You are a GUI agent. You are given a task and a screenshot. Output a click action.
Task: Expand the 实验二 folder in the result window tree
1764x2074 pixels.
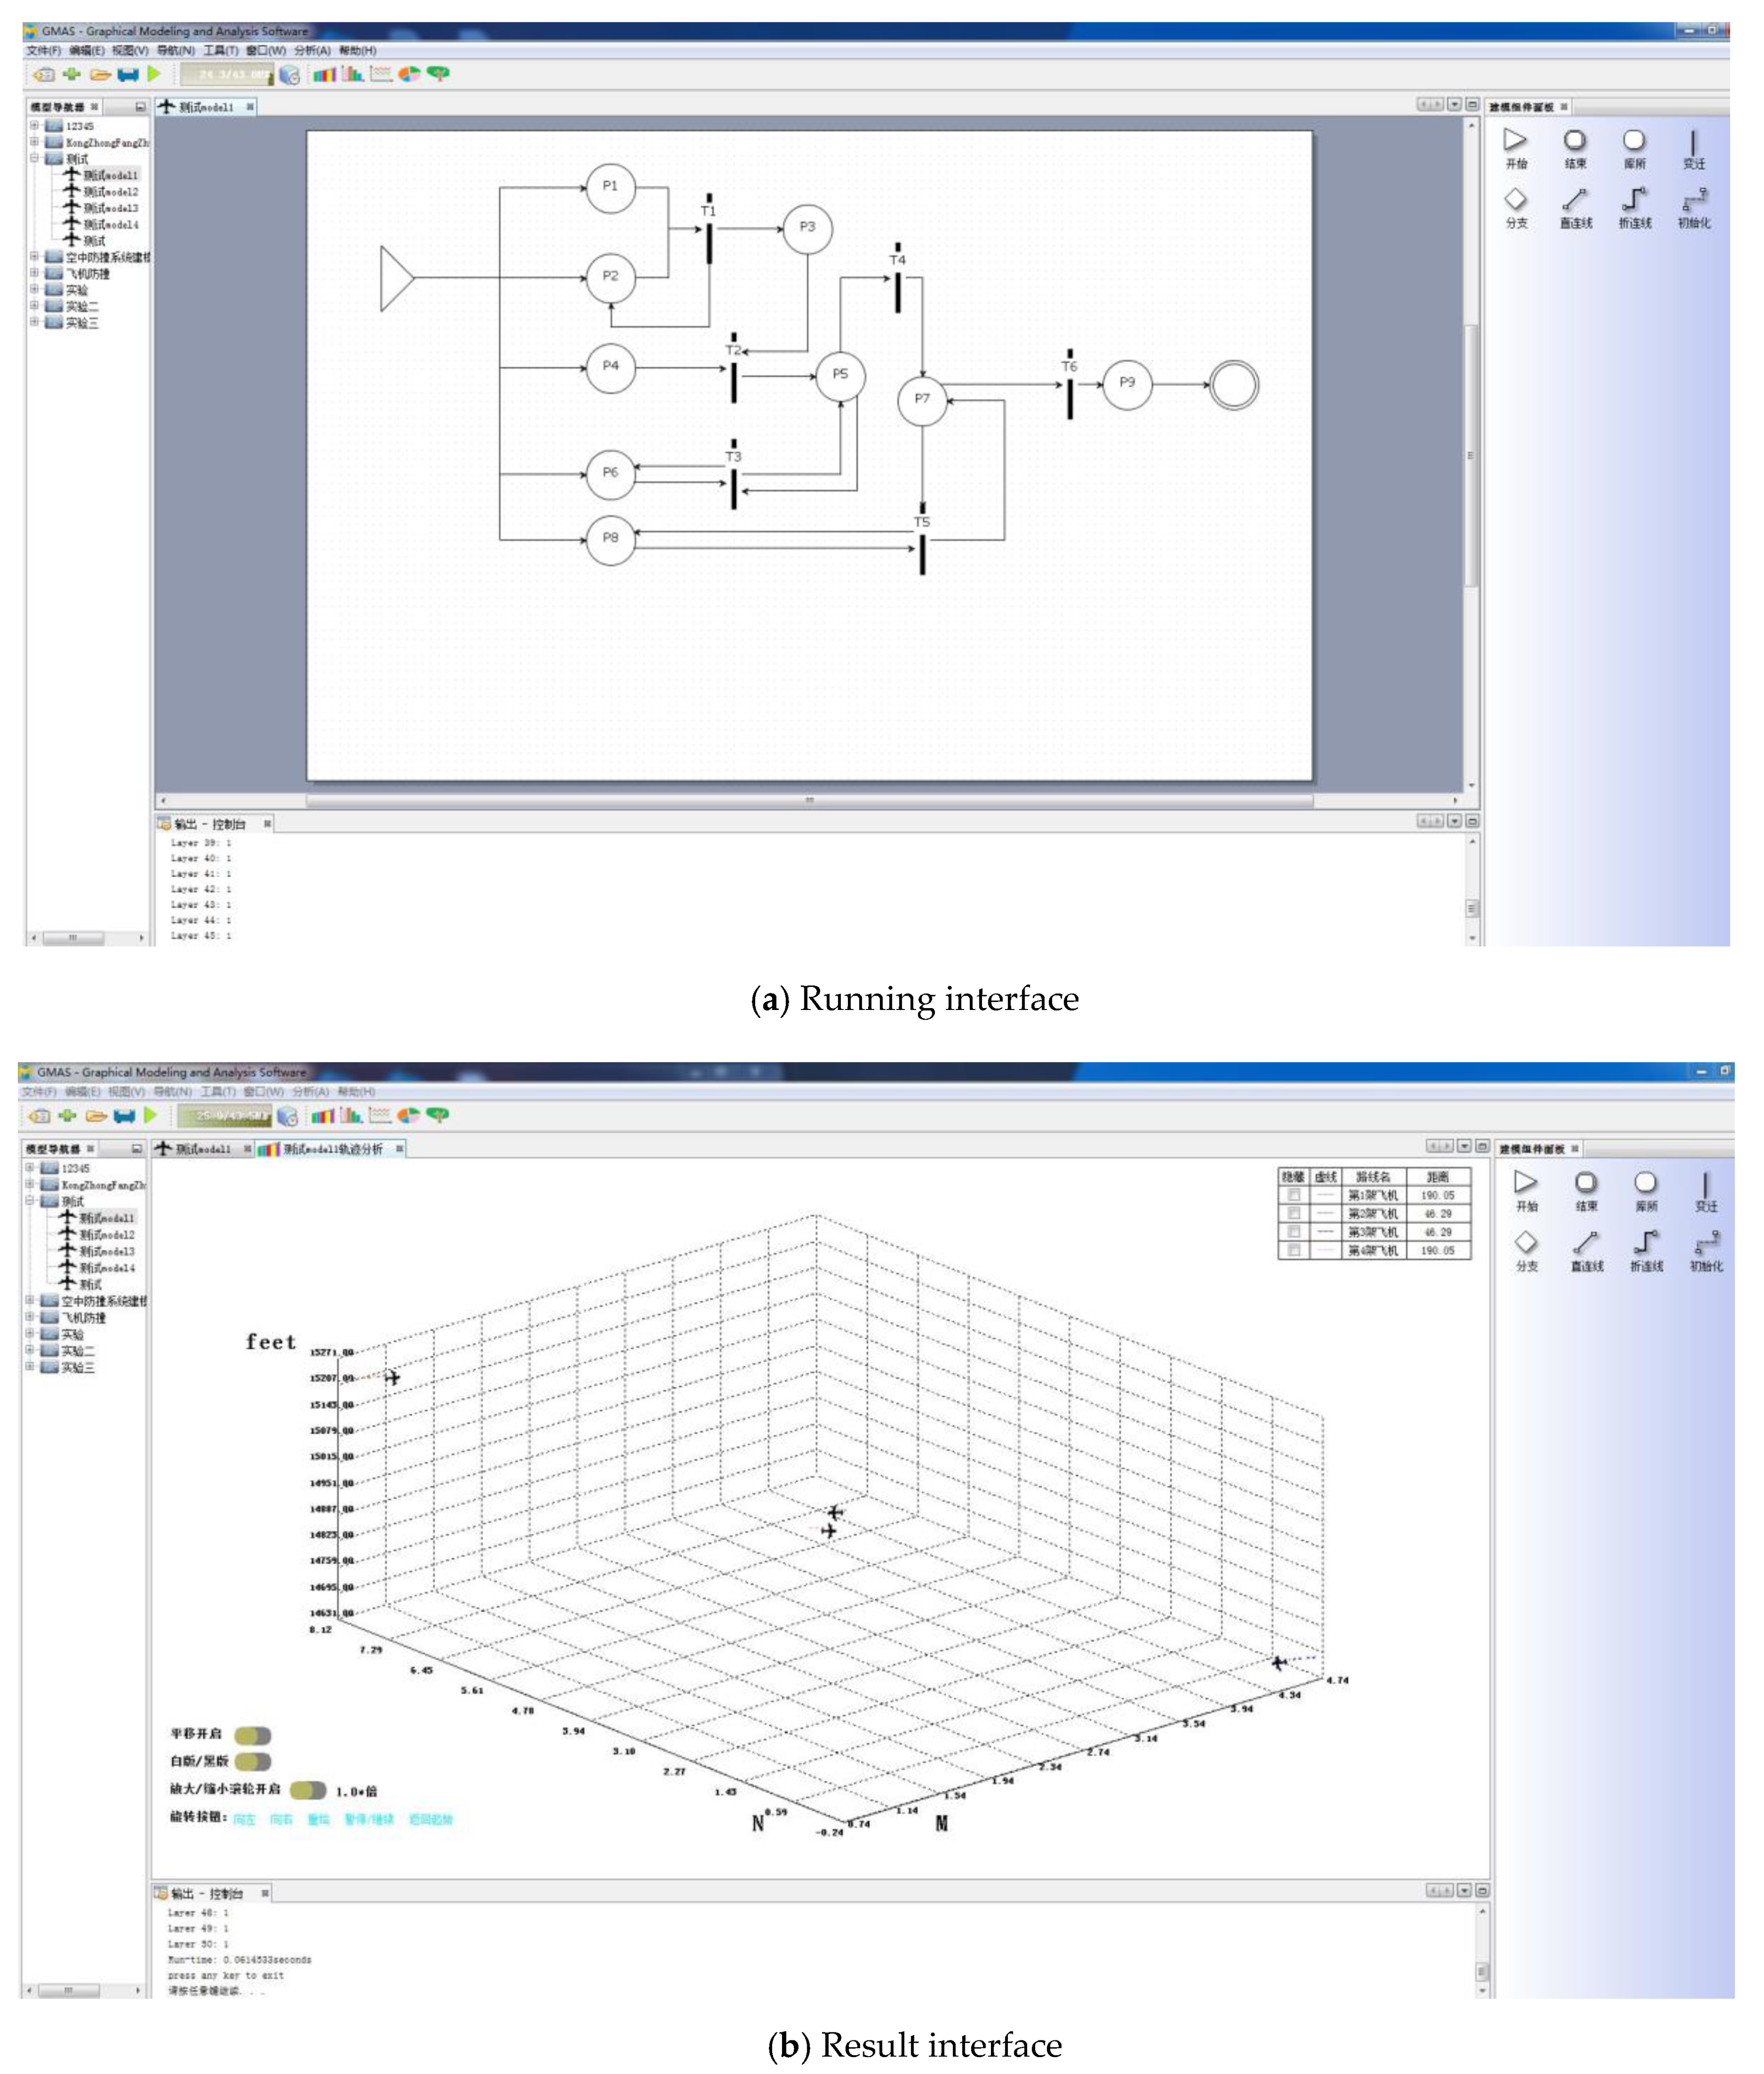[x=30, y=1350]
